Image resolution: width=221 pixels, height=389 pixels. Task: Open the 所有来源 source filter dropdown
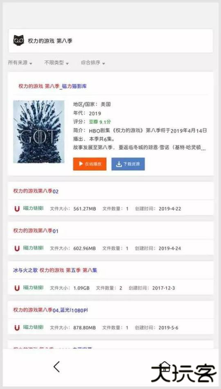(20, 63)
